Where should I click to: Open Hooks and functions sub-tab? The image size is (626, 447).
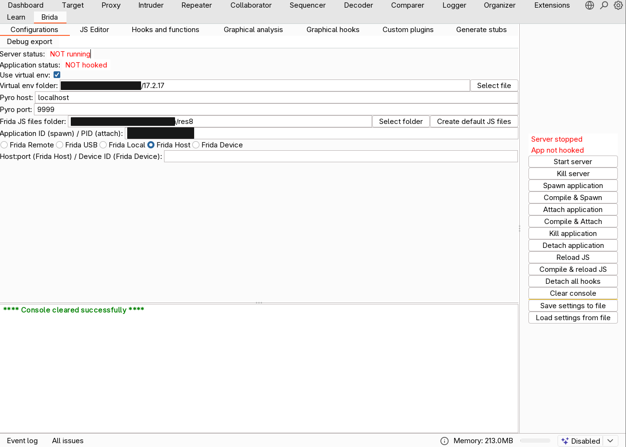click(x=165, y=30)
